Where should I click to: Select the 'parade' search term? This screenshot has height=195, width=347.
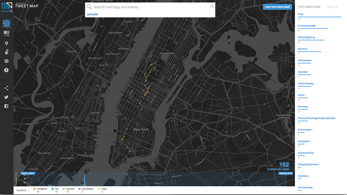coord(93,14)
